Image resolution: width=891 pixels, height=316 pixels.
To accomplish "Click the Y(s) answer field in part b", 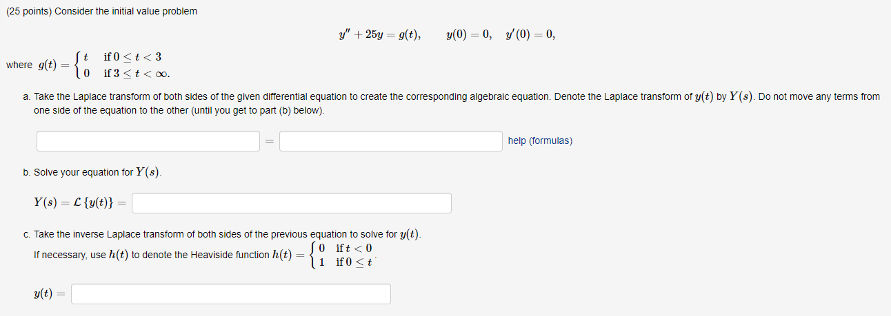I will point(292,203).
